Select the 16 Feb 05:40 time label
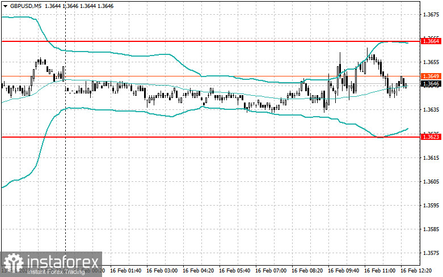The image size is (443, 277). [x=234, y=271]
